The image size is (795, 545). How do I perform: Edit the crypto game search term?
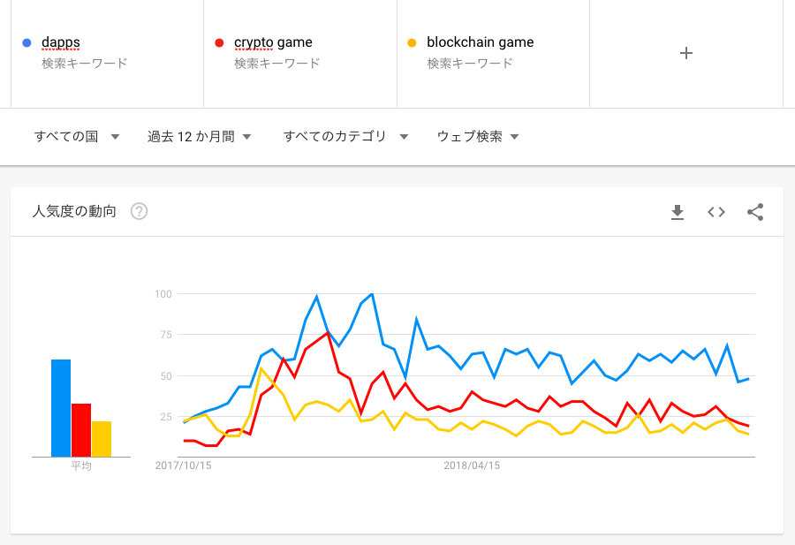273,42
